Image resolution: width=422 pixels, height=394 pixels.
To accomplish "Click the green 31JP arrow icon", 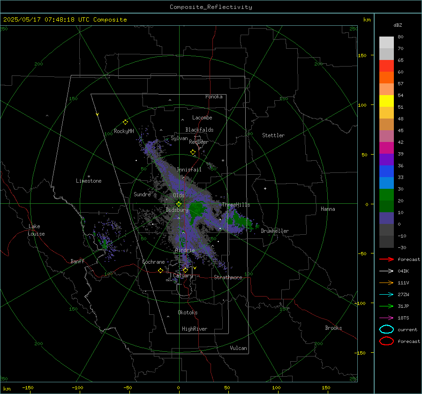I will [x=386, y=306].
